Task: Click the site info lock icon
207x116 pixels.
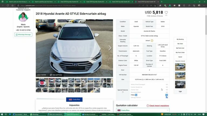Action: tap(18, 6)
